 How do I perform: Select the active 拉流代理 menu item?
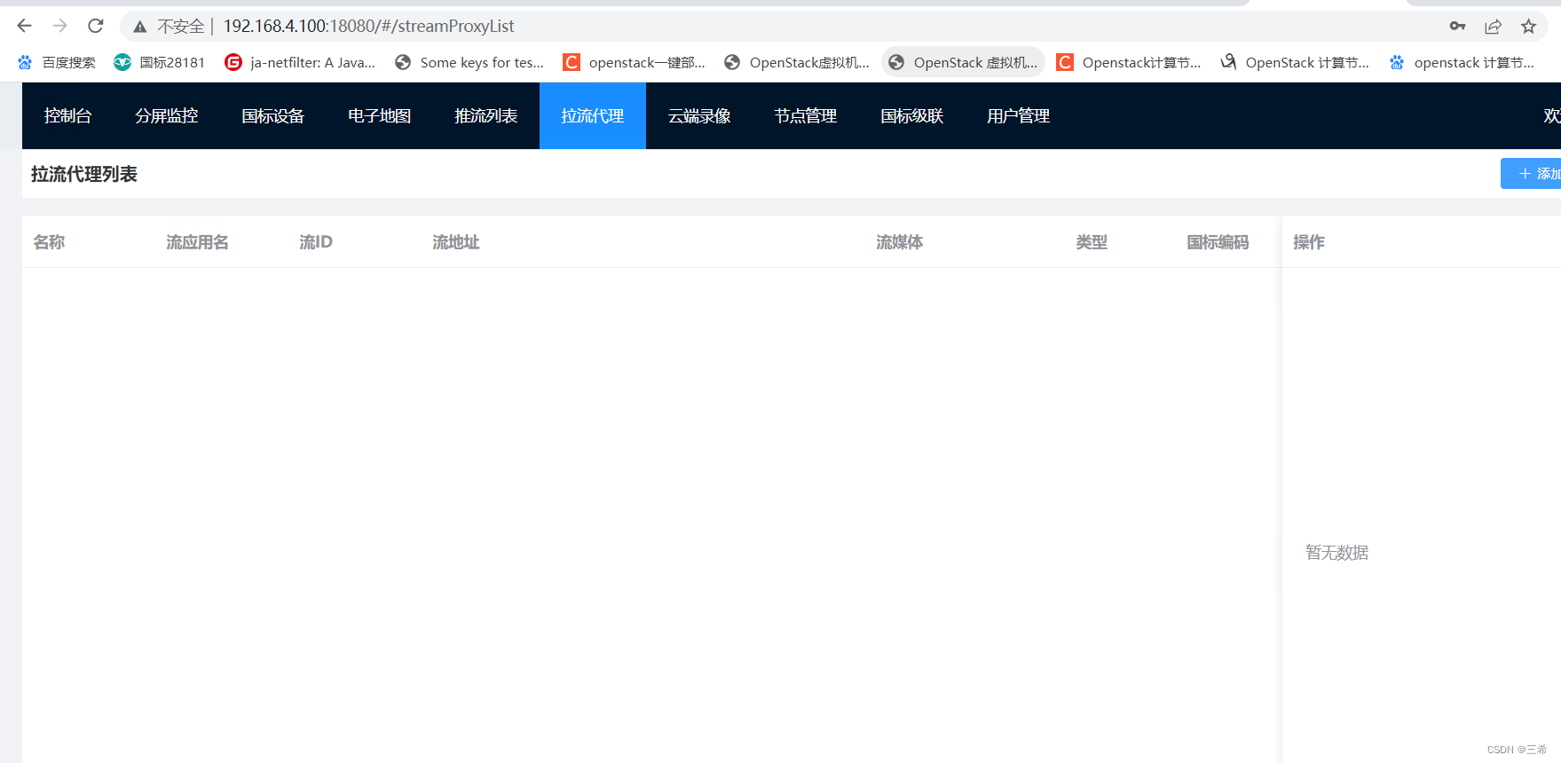pyautogui.click(x=593, y=115)
